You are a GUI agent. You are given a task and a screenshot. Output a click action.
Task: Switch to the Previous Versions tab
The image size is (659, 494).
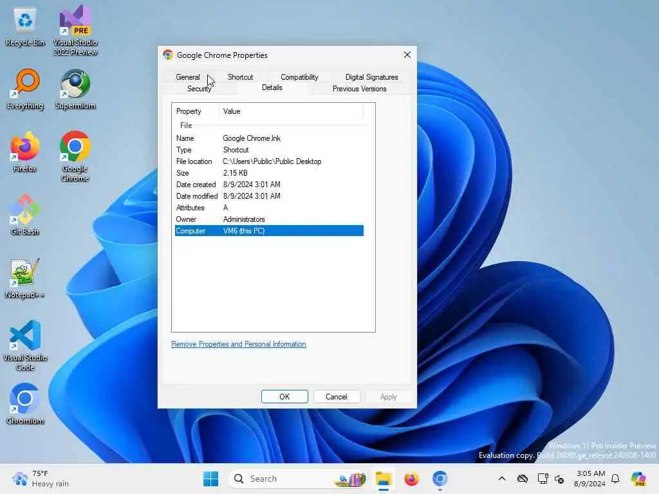[359, 89]
